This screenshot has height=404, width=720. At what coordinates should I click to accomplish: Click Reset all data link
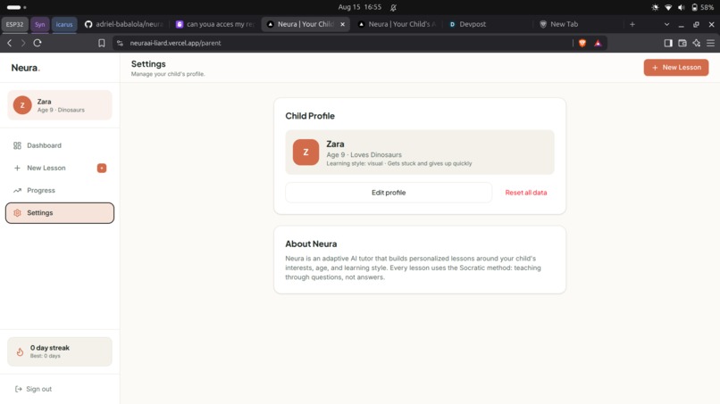click(x=526, y=193)
